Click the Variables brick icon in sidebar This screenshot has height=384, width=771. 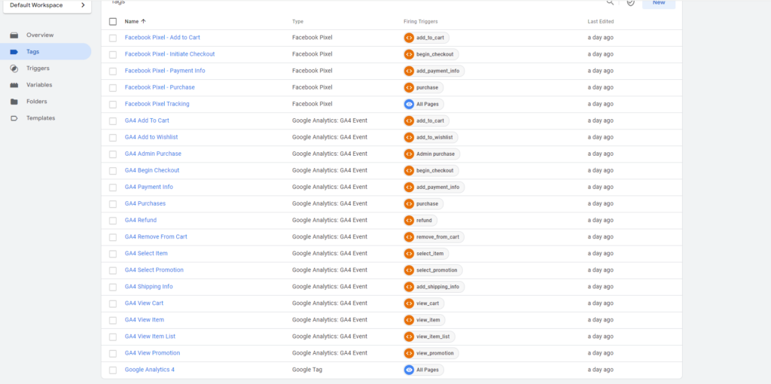pos(14,85)
